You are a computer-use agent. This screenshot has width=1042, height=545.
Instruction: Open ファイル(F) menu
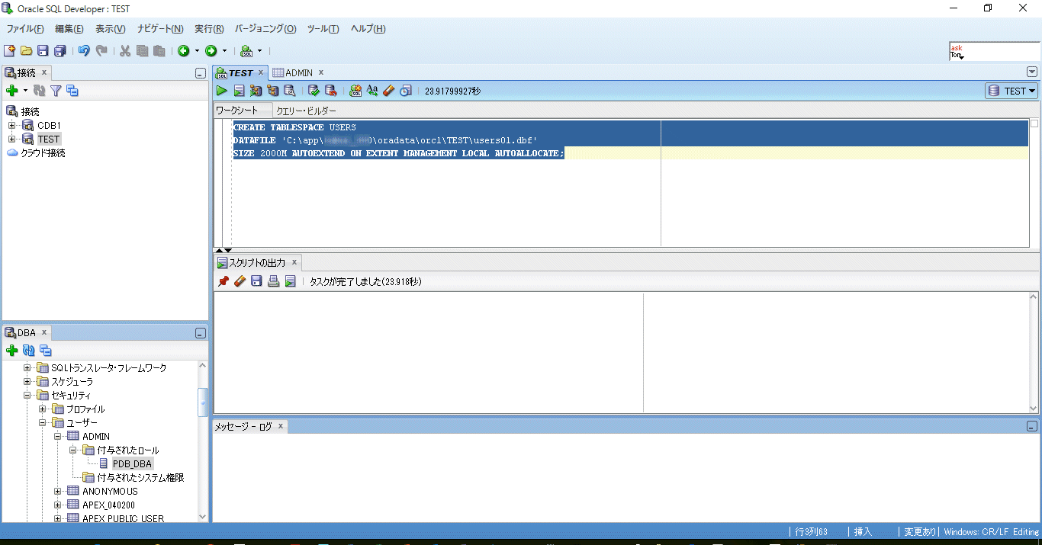pos(25,29)
